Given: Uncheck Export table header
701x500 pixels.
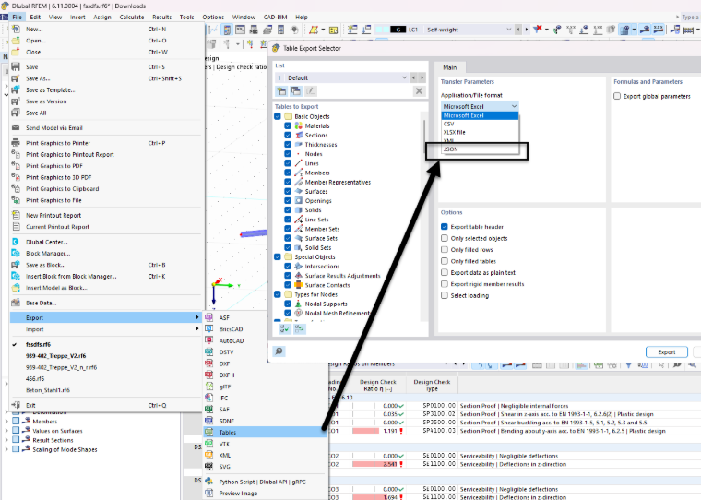Looking at the screenshot, I should 445,227.
